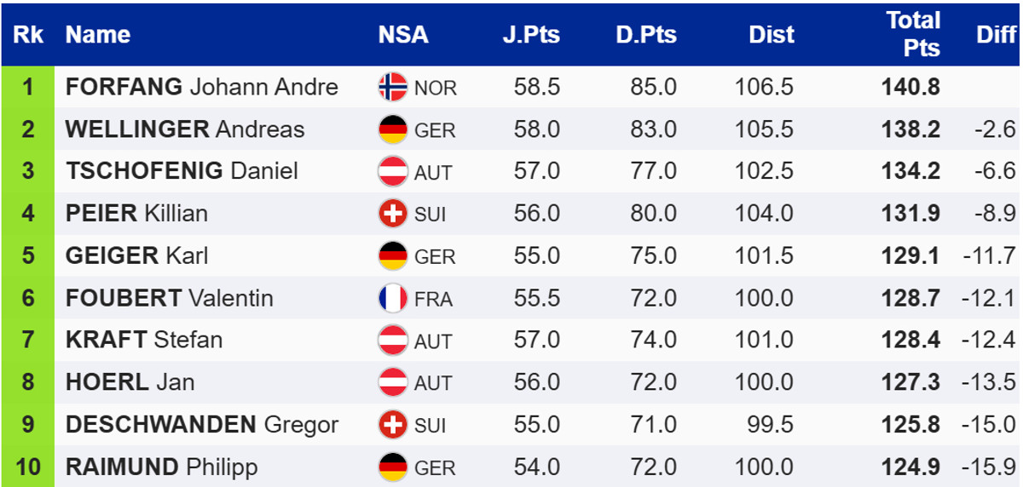
Task: Open FORFANG Johann Andre athlete name
Action: point(202,87)
